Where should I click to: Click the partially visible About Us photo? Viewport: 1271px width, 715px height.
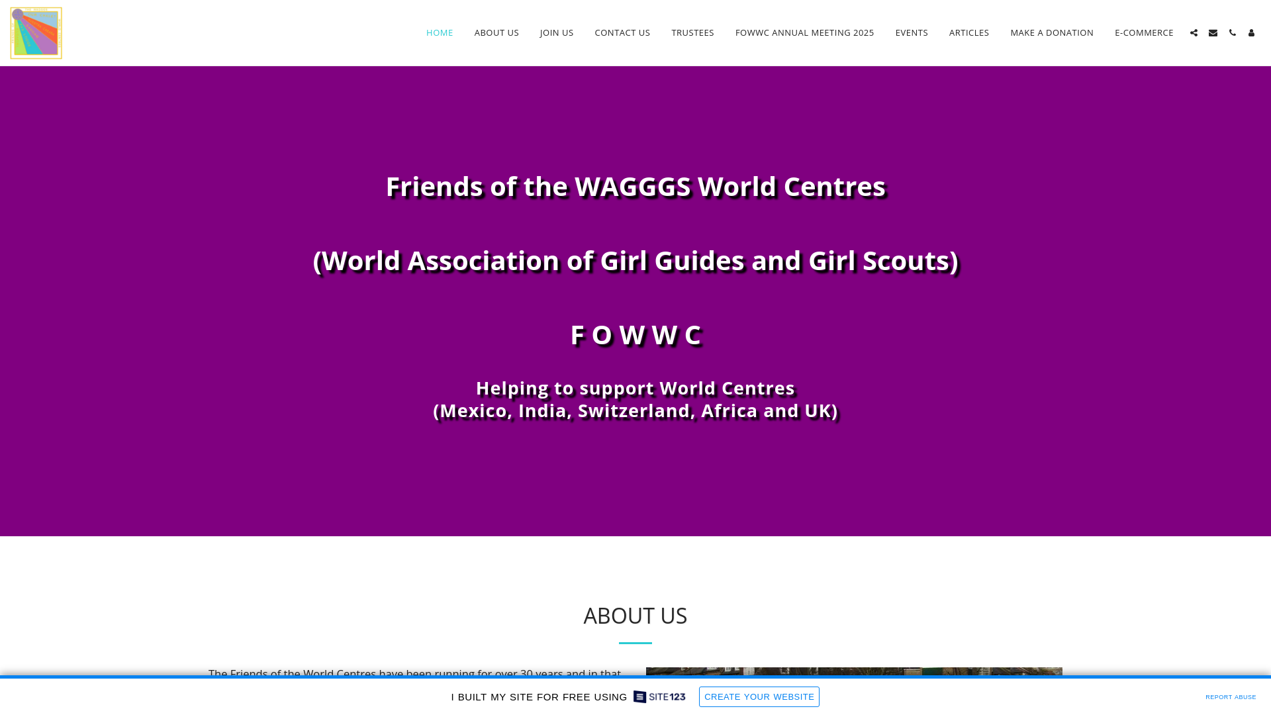click(854, 672)
